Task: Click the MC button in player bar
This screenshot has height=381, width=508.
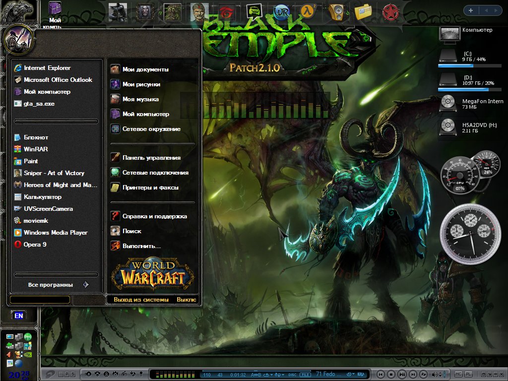Action: click(458, 374)
